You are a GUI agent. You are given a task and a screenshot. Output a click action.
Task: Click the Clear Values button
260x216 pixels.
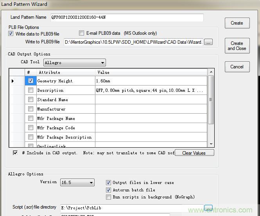(x=194, y=153)
